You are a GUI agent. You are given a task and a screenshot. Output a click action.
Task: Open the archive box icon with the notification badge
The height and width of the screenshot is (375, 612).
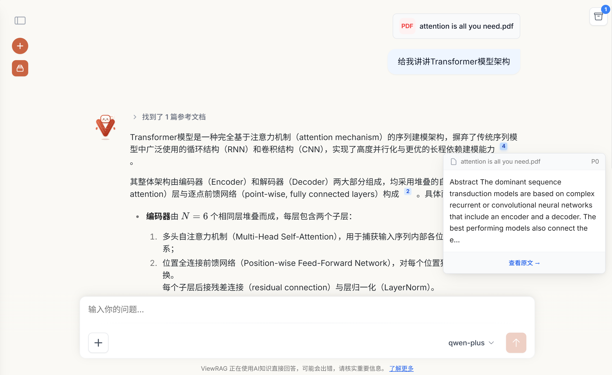[x=599, y=17]
